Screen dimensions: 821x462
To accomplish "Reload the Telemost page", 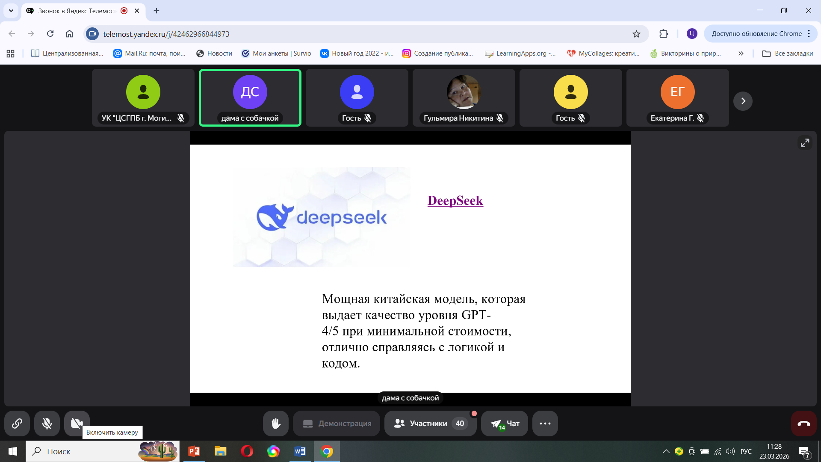I will click(50, 34).
